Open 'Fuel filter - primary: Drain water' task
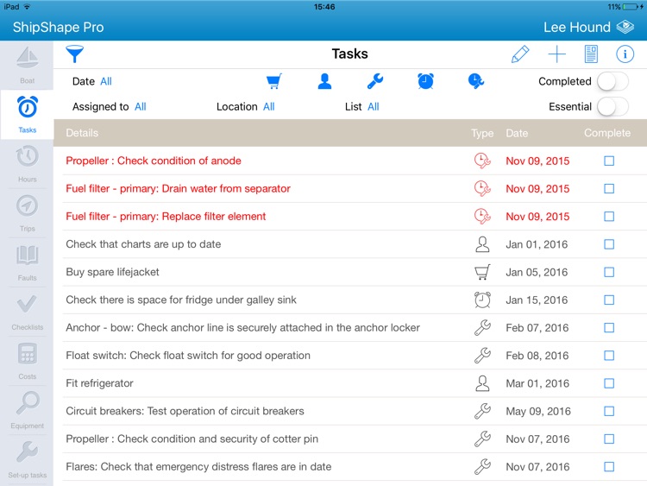Image resolution: width=647 pixels, height=486 pixels. pos(179,189)
